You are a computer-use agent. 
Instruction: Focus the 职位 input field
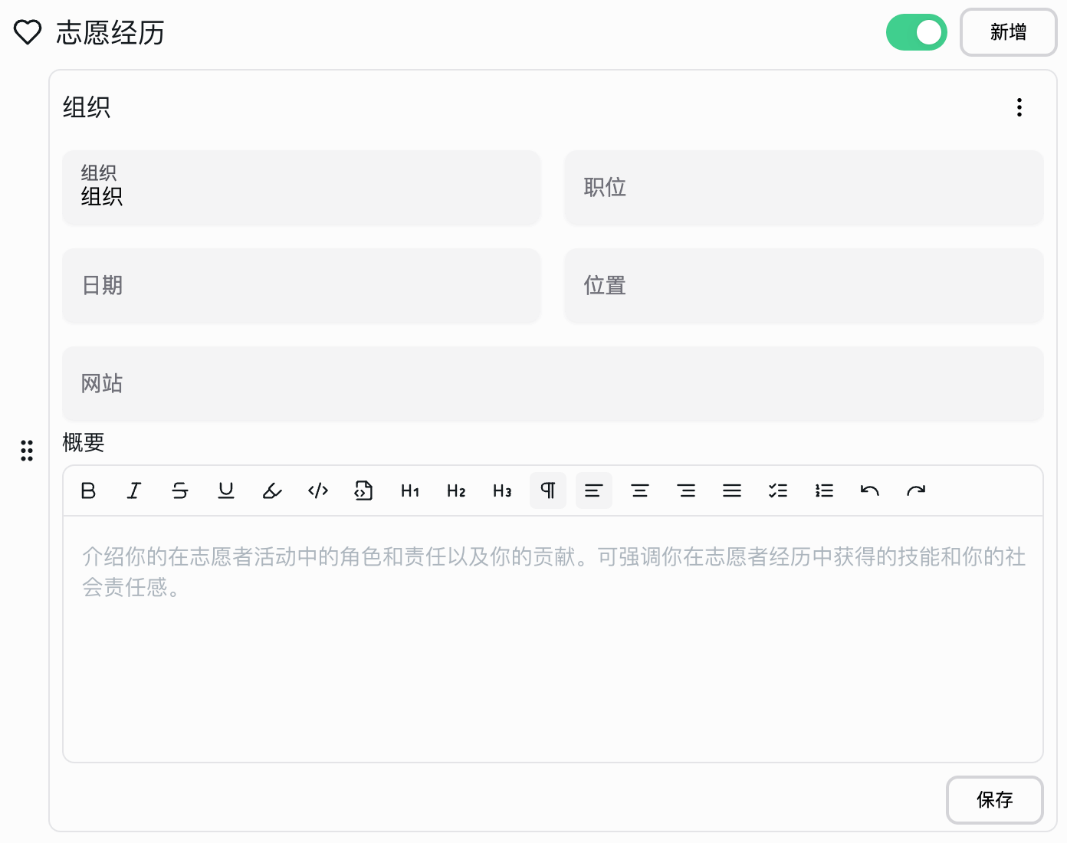(804, 188)
